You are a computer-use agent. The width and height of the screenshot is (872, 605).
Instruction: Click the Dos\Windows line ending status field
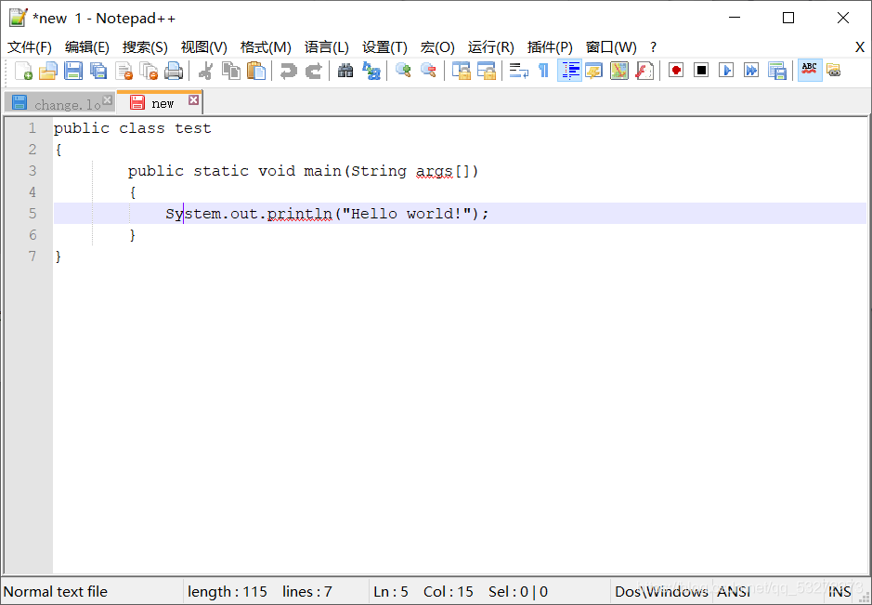tap(662, 591)
